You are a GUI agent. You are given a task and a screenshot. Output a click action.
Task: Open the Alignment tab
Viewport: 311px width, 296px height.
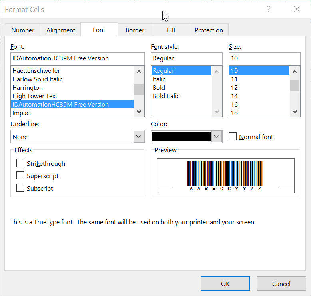tap(61, 30)
